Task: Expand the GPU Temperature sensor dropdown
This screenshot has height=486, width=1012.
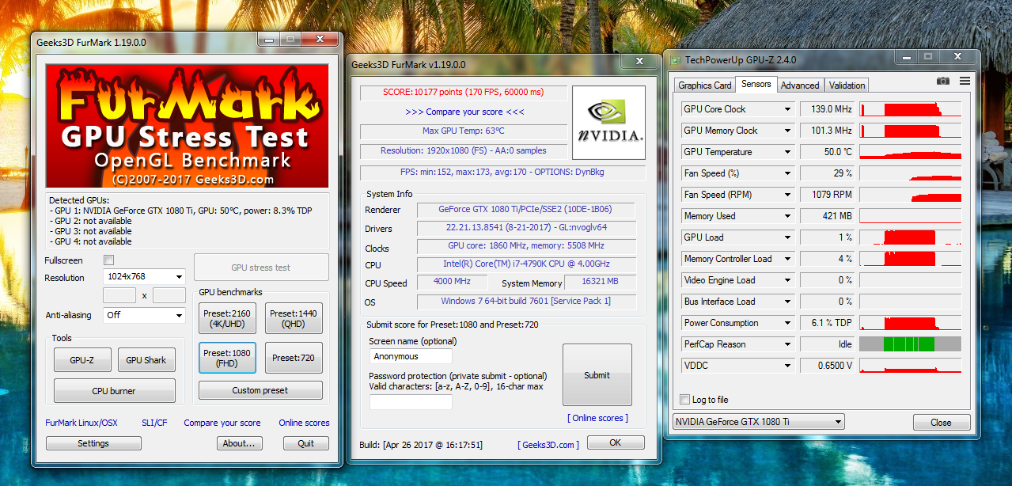Action: 787,152
